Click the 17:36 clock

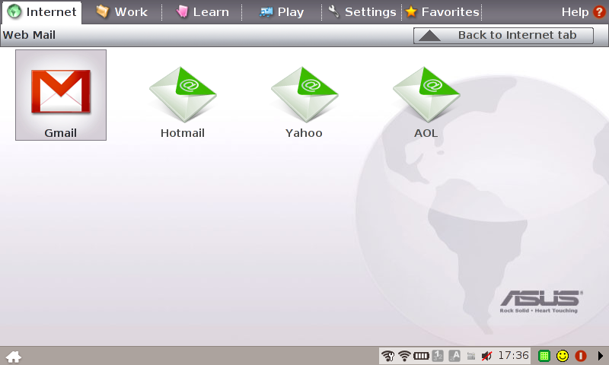(x=513, y=355)
